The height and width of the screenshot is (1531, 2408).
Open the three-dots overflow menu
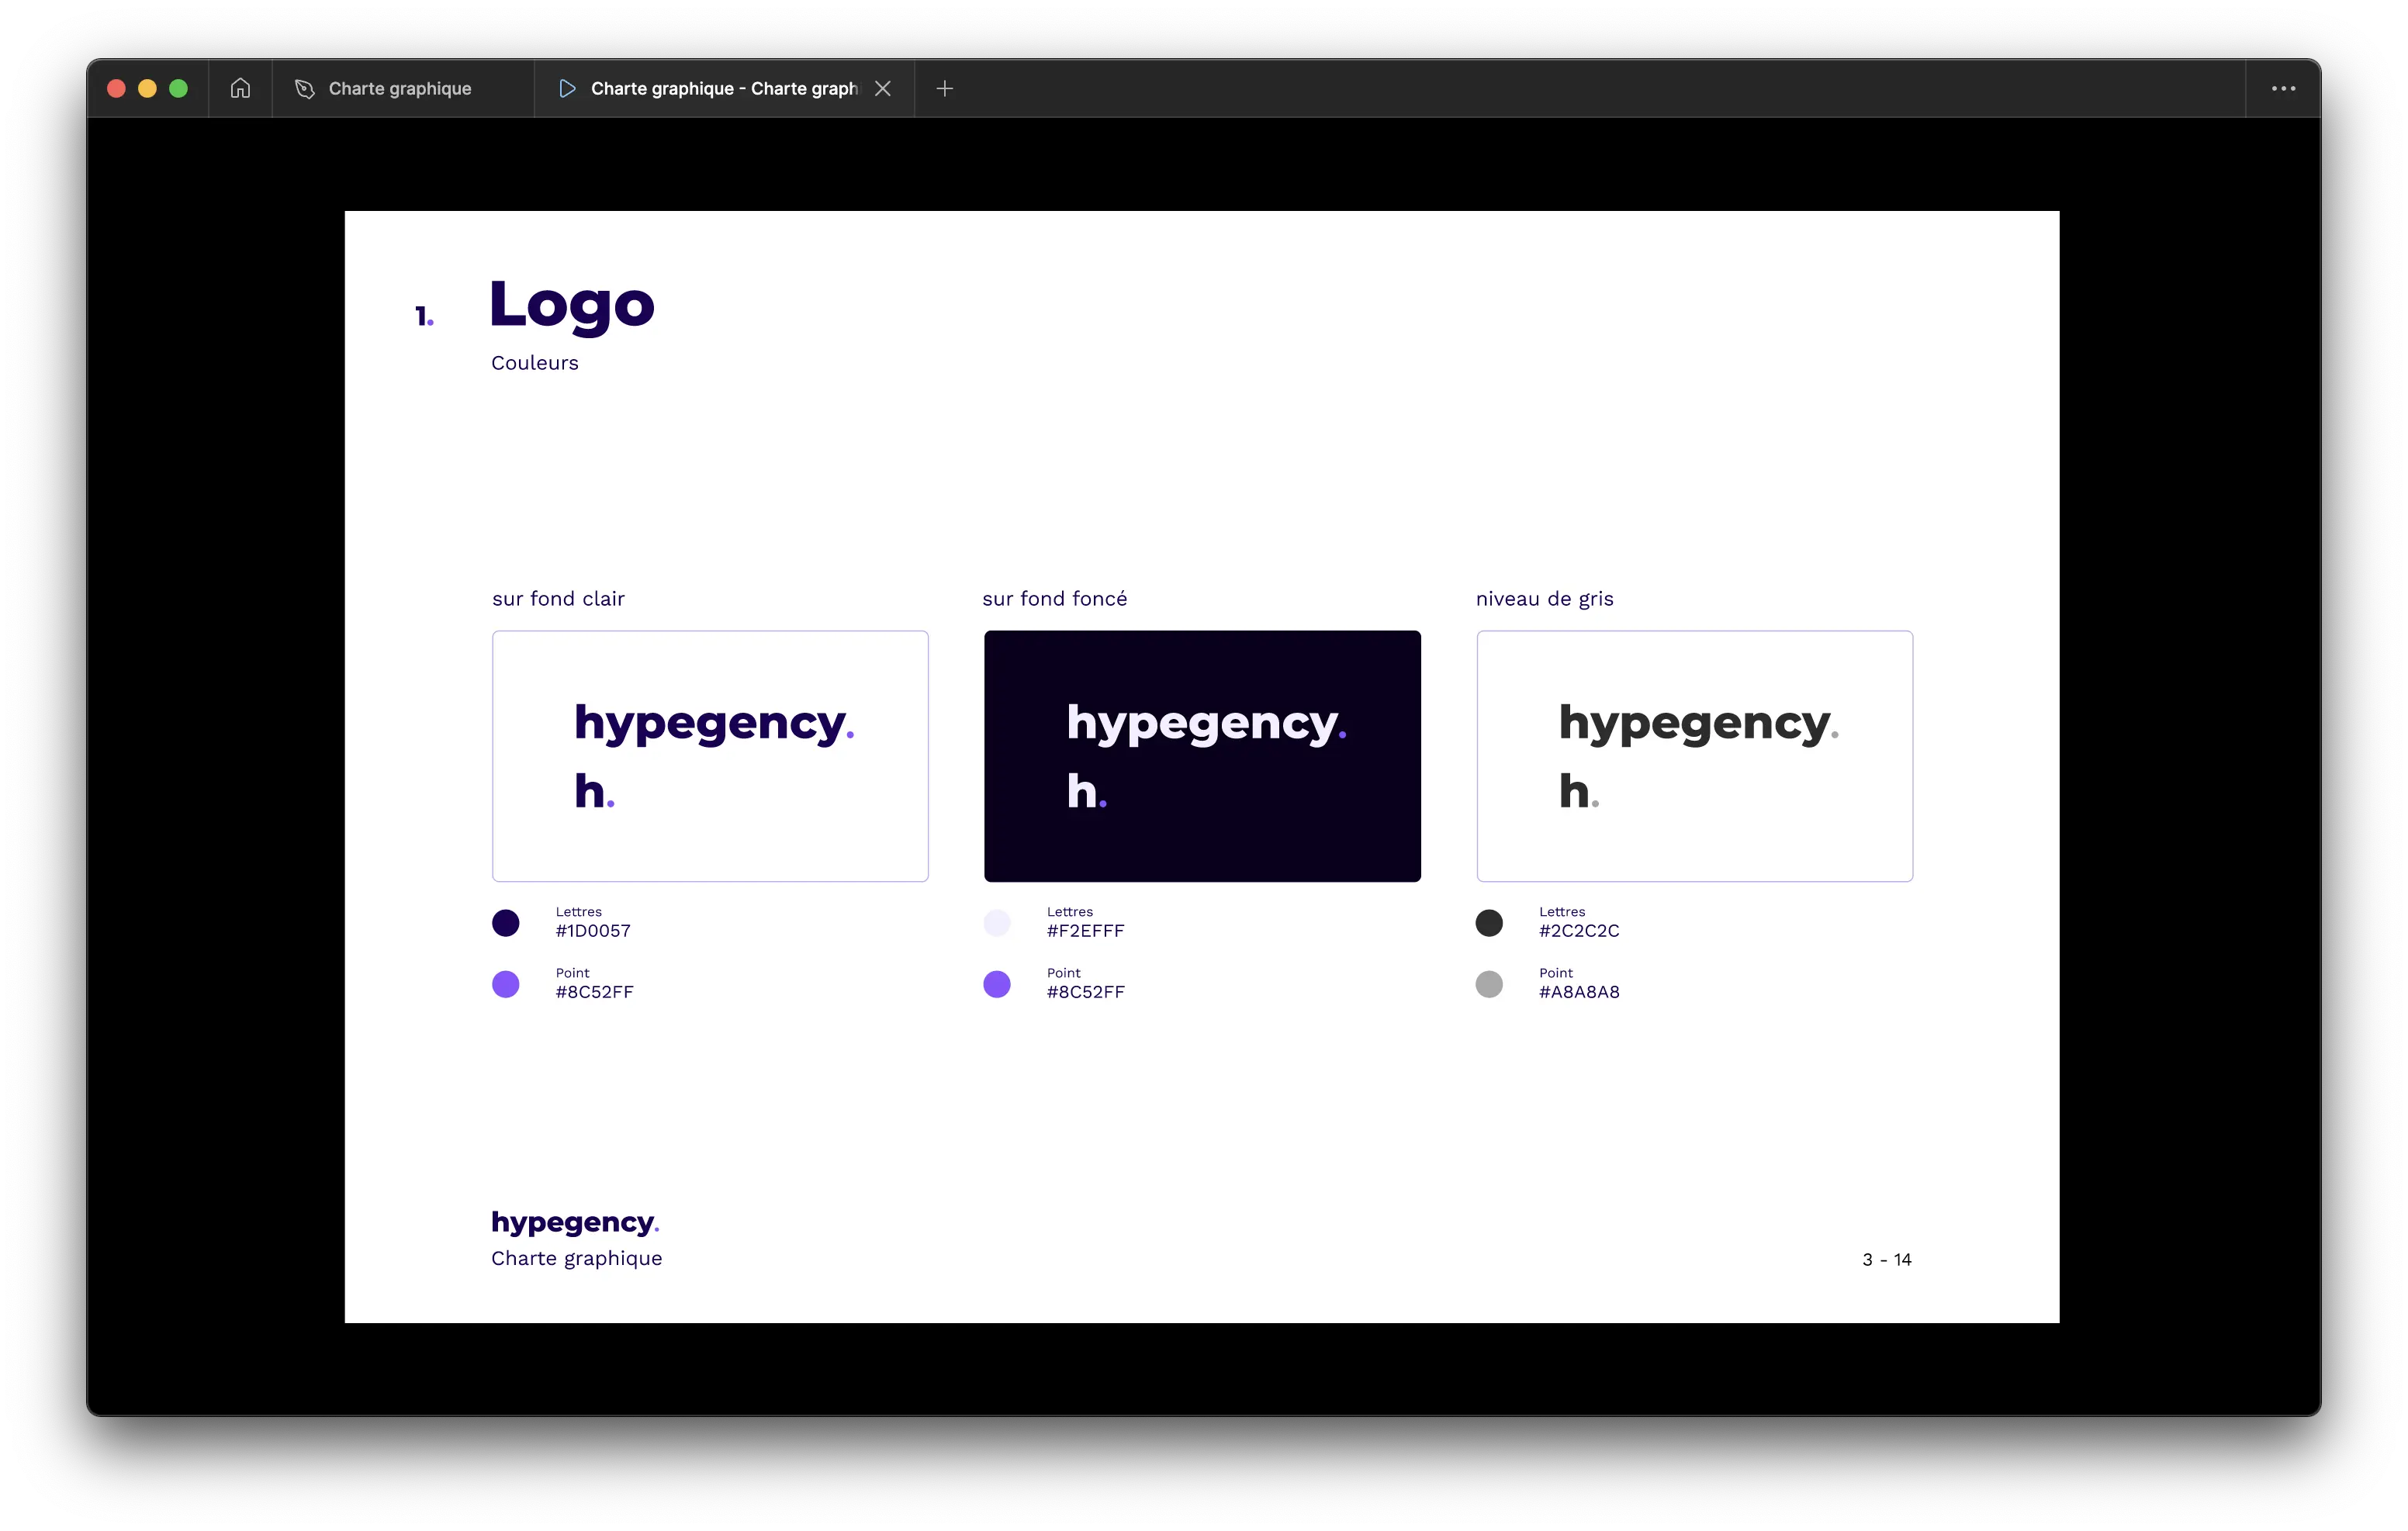(2283, 89)
